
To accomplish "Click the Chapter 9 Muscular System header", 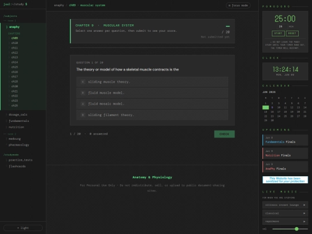I will tap(105, 25).
